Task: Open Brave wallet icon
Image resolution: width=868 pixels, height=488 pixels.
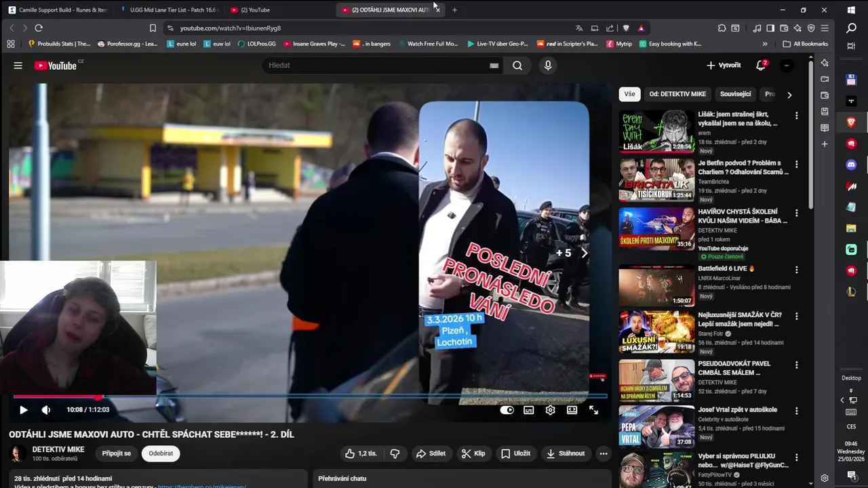Action: (784, 28)
